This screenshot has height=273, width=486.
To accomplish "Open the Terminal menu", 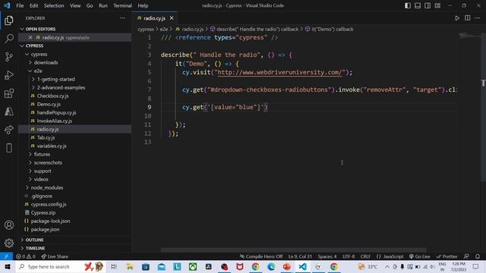I will pyautogui.click(x=122, y=5).
